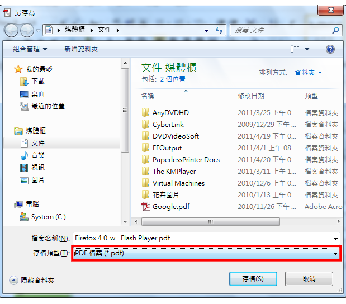
Task: Expand the 檔案名稱 history dropdown arrow
Action: click(x=335, y=239)
